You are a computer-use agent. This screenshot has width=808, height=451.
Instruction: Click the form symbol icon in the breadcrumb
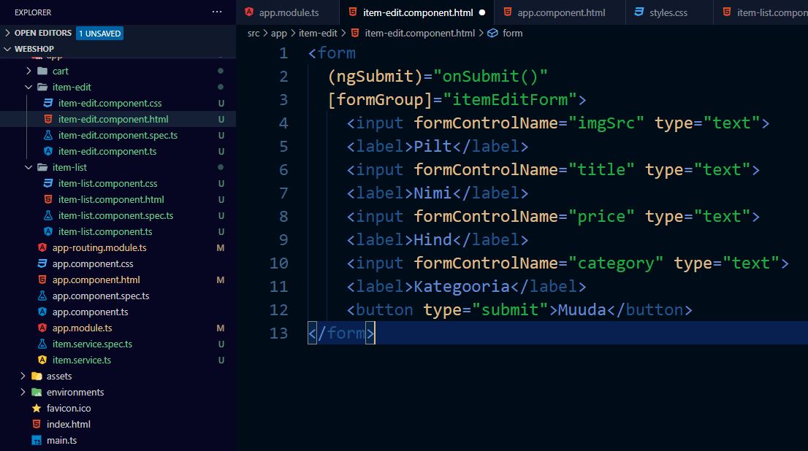(494, 33)
